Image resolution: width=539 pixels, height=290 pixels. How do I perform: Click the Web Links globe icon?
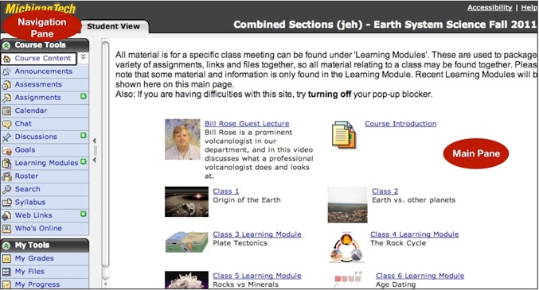coord(6,215)
